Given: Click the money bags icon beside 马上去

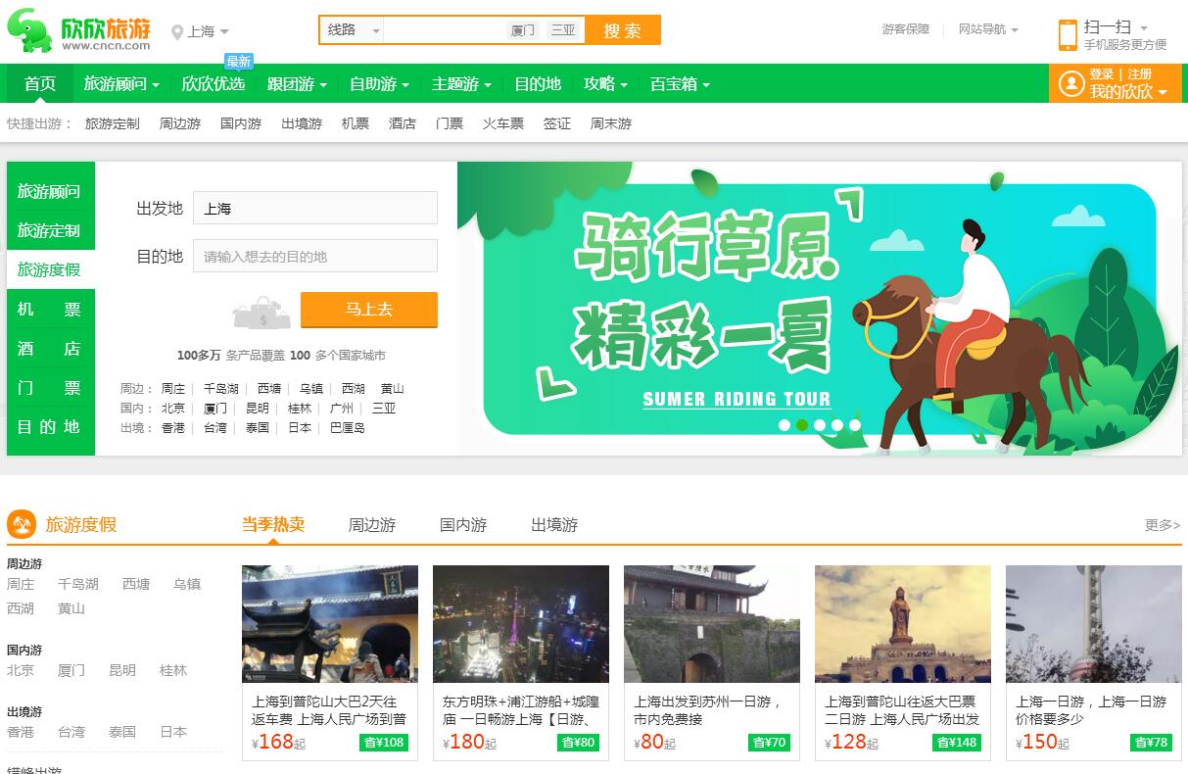Looking at the screenshot, I should tap(261, 313).
